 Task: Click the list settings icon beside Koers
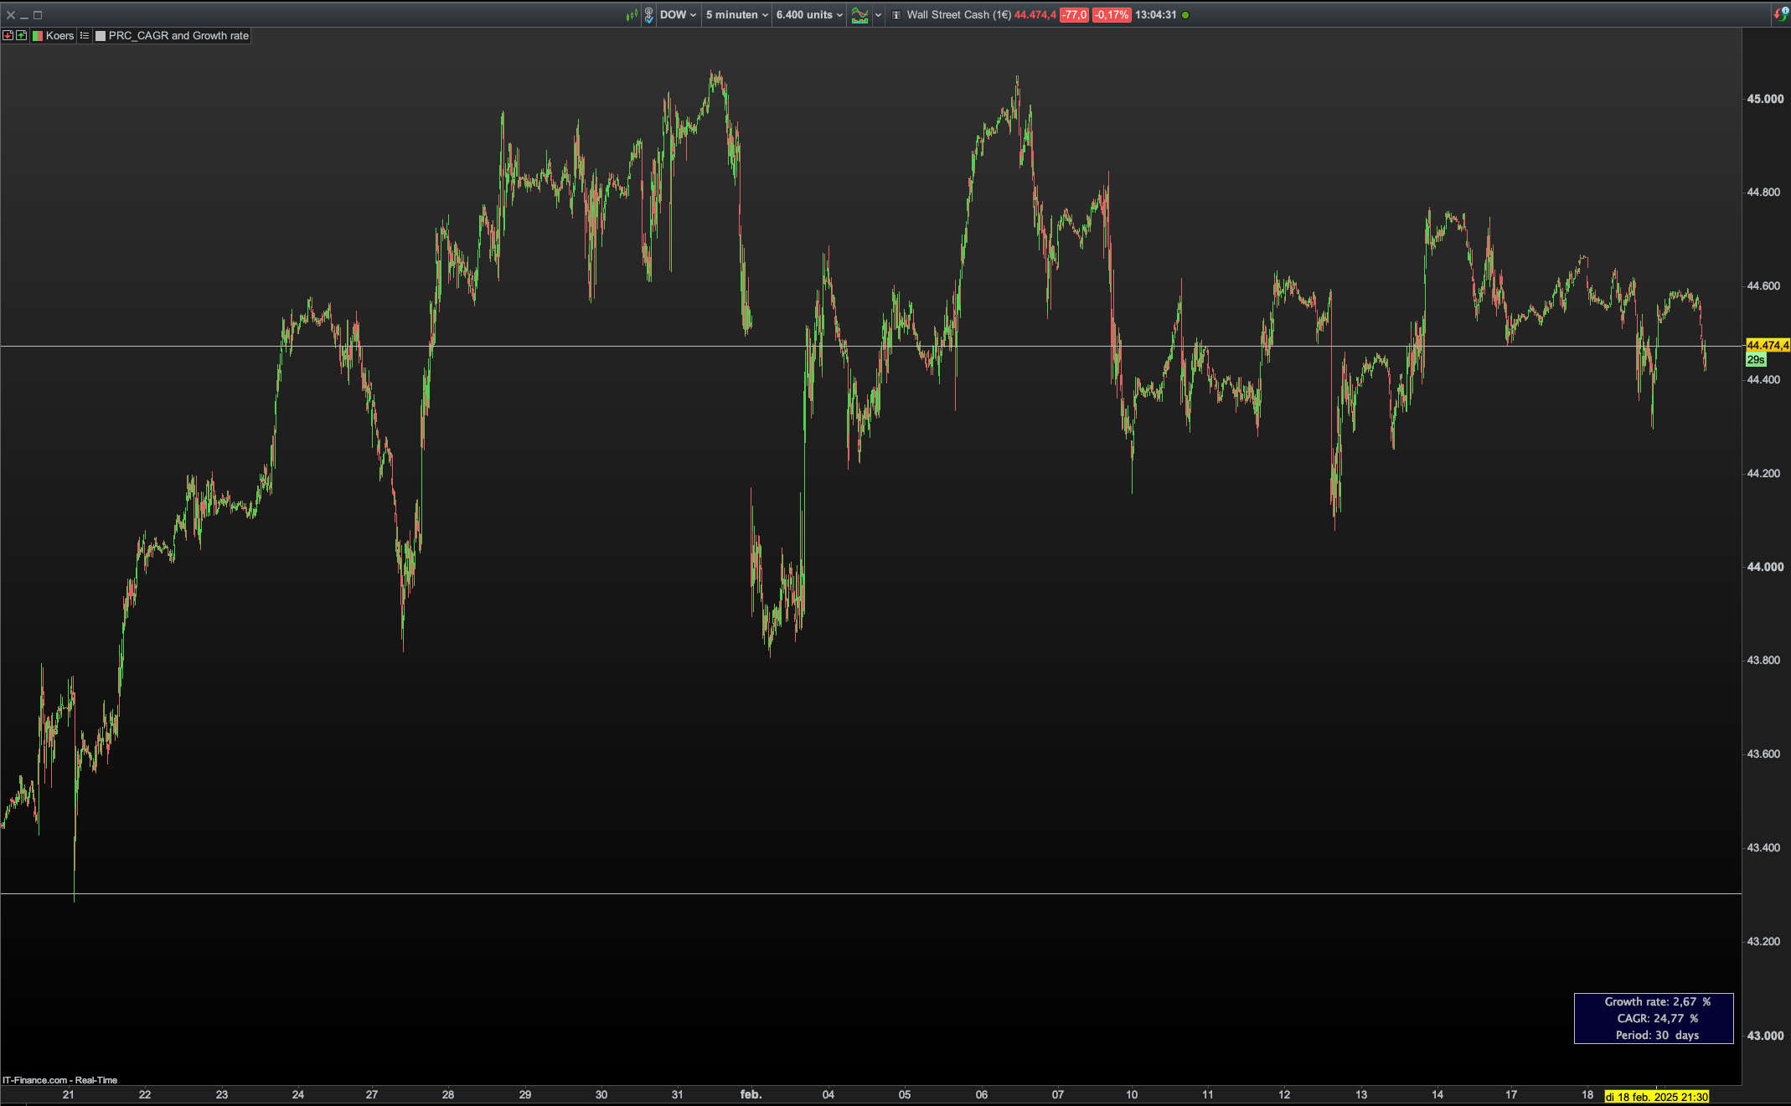point(85,36)
